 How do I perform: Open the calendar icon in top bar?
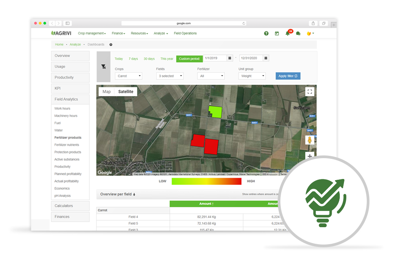(277, 34)
